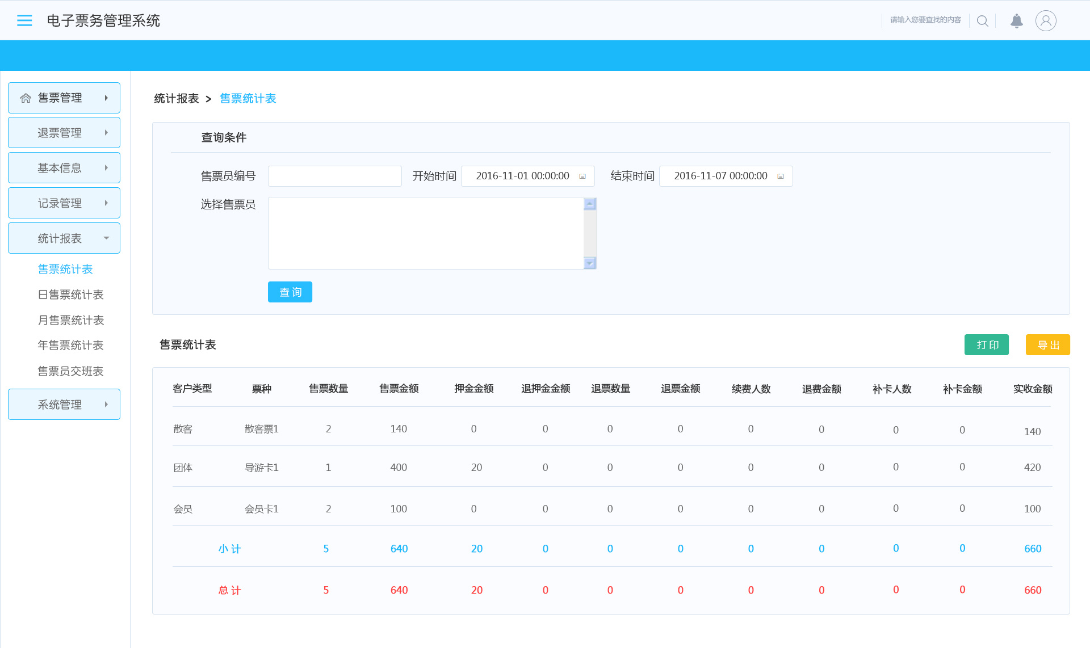The width and height of the screenshot is (1090, 648).
Task: Click the 导出 export button
Action: [x=1047, y=344]
